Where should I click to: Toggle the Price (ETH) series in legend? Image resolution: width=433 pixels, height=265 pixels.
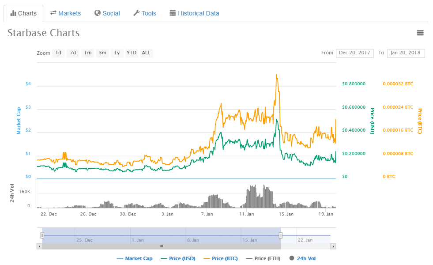coord(263,258)
